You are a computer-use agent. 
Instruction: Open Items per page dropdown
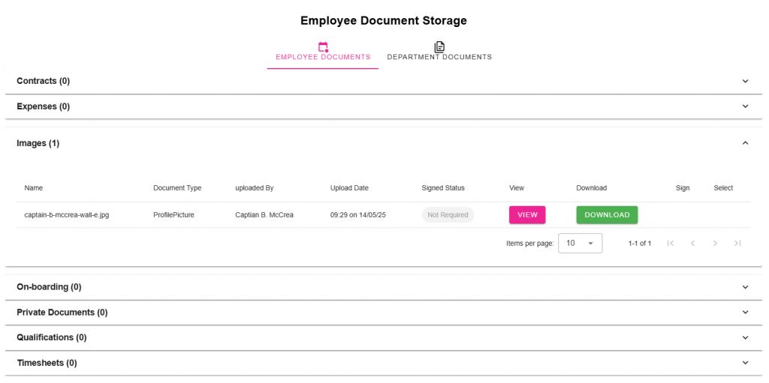(x=580, y=243)
